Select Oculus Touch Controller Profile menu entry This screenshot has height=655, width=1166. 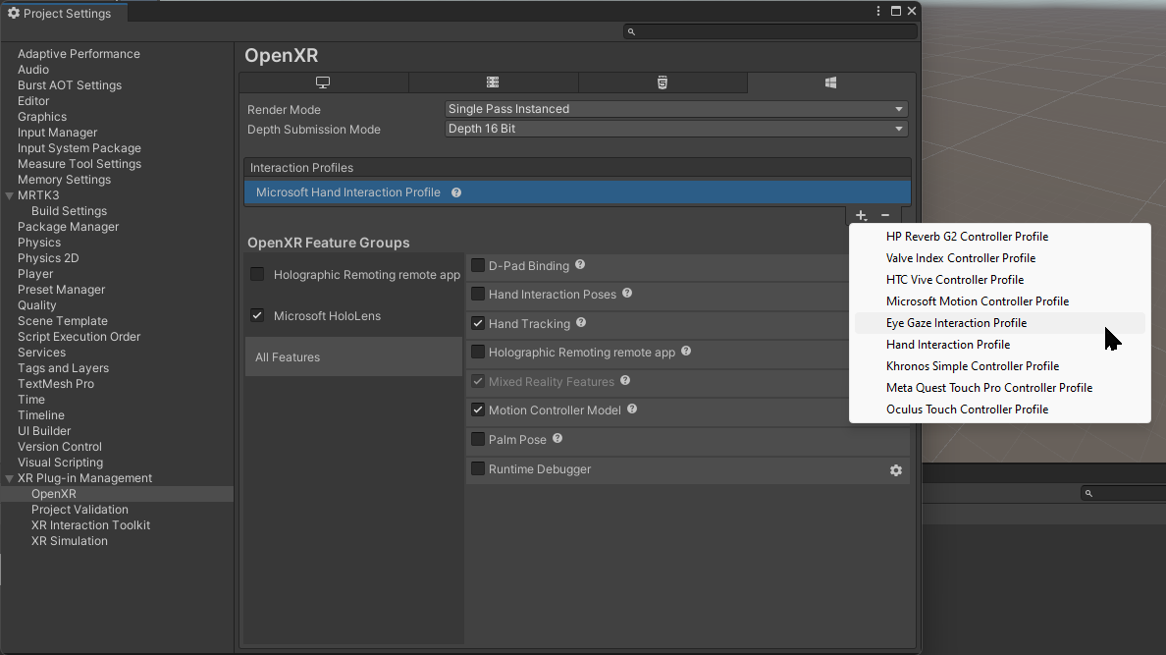click(967, 409)
